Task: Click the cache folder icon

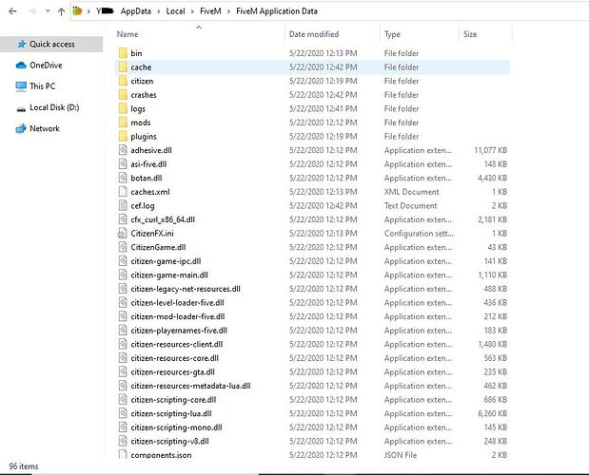Action: point(123,66)
